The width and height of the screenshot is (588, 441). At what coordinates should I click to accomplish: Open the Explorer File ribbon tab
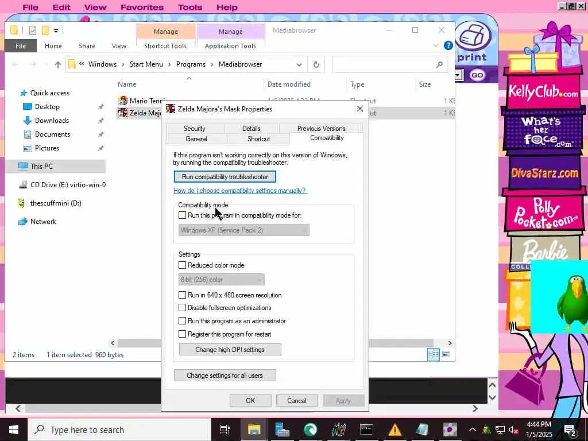click(x=21, y=46)
